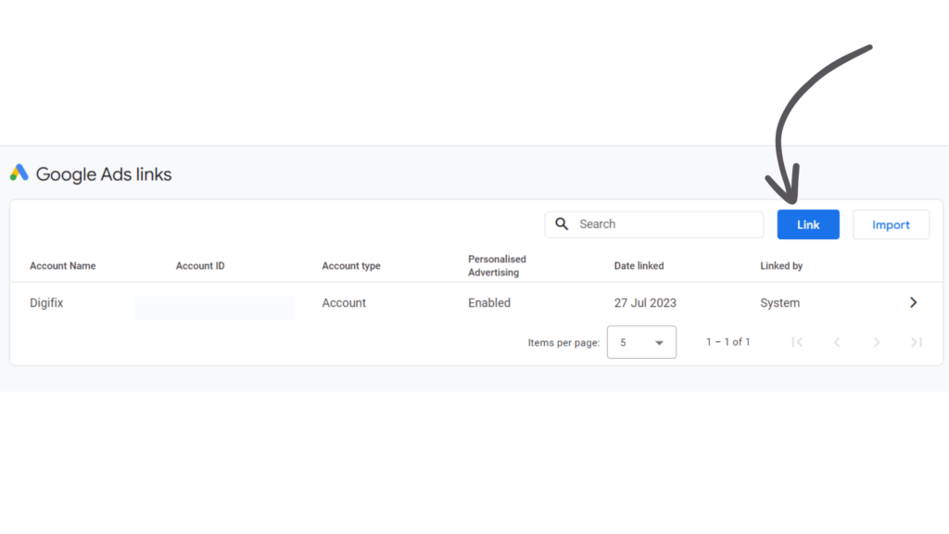Click the blue Link button
Image resolution: width=949 pixels, height=534 pixels.
(808, 224)
